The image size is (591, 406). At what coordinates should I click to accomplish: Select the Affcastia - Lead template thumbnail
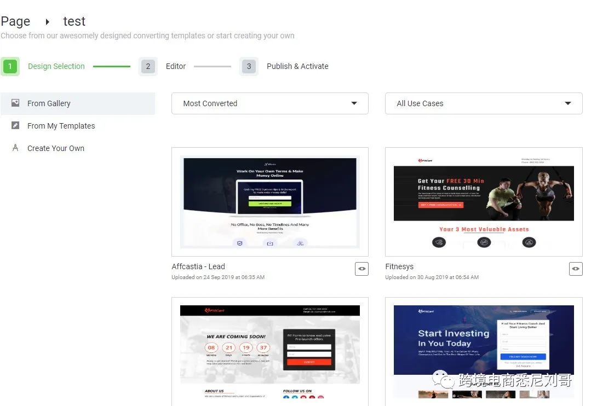pos(269,202)
